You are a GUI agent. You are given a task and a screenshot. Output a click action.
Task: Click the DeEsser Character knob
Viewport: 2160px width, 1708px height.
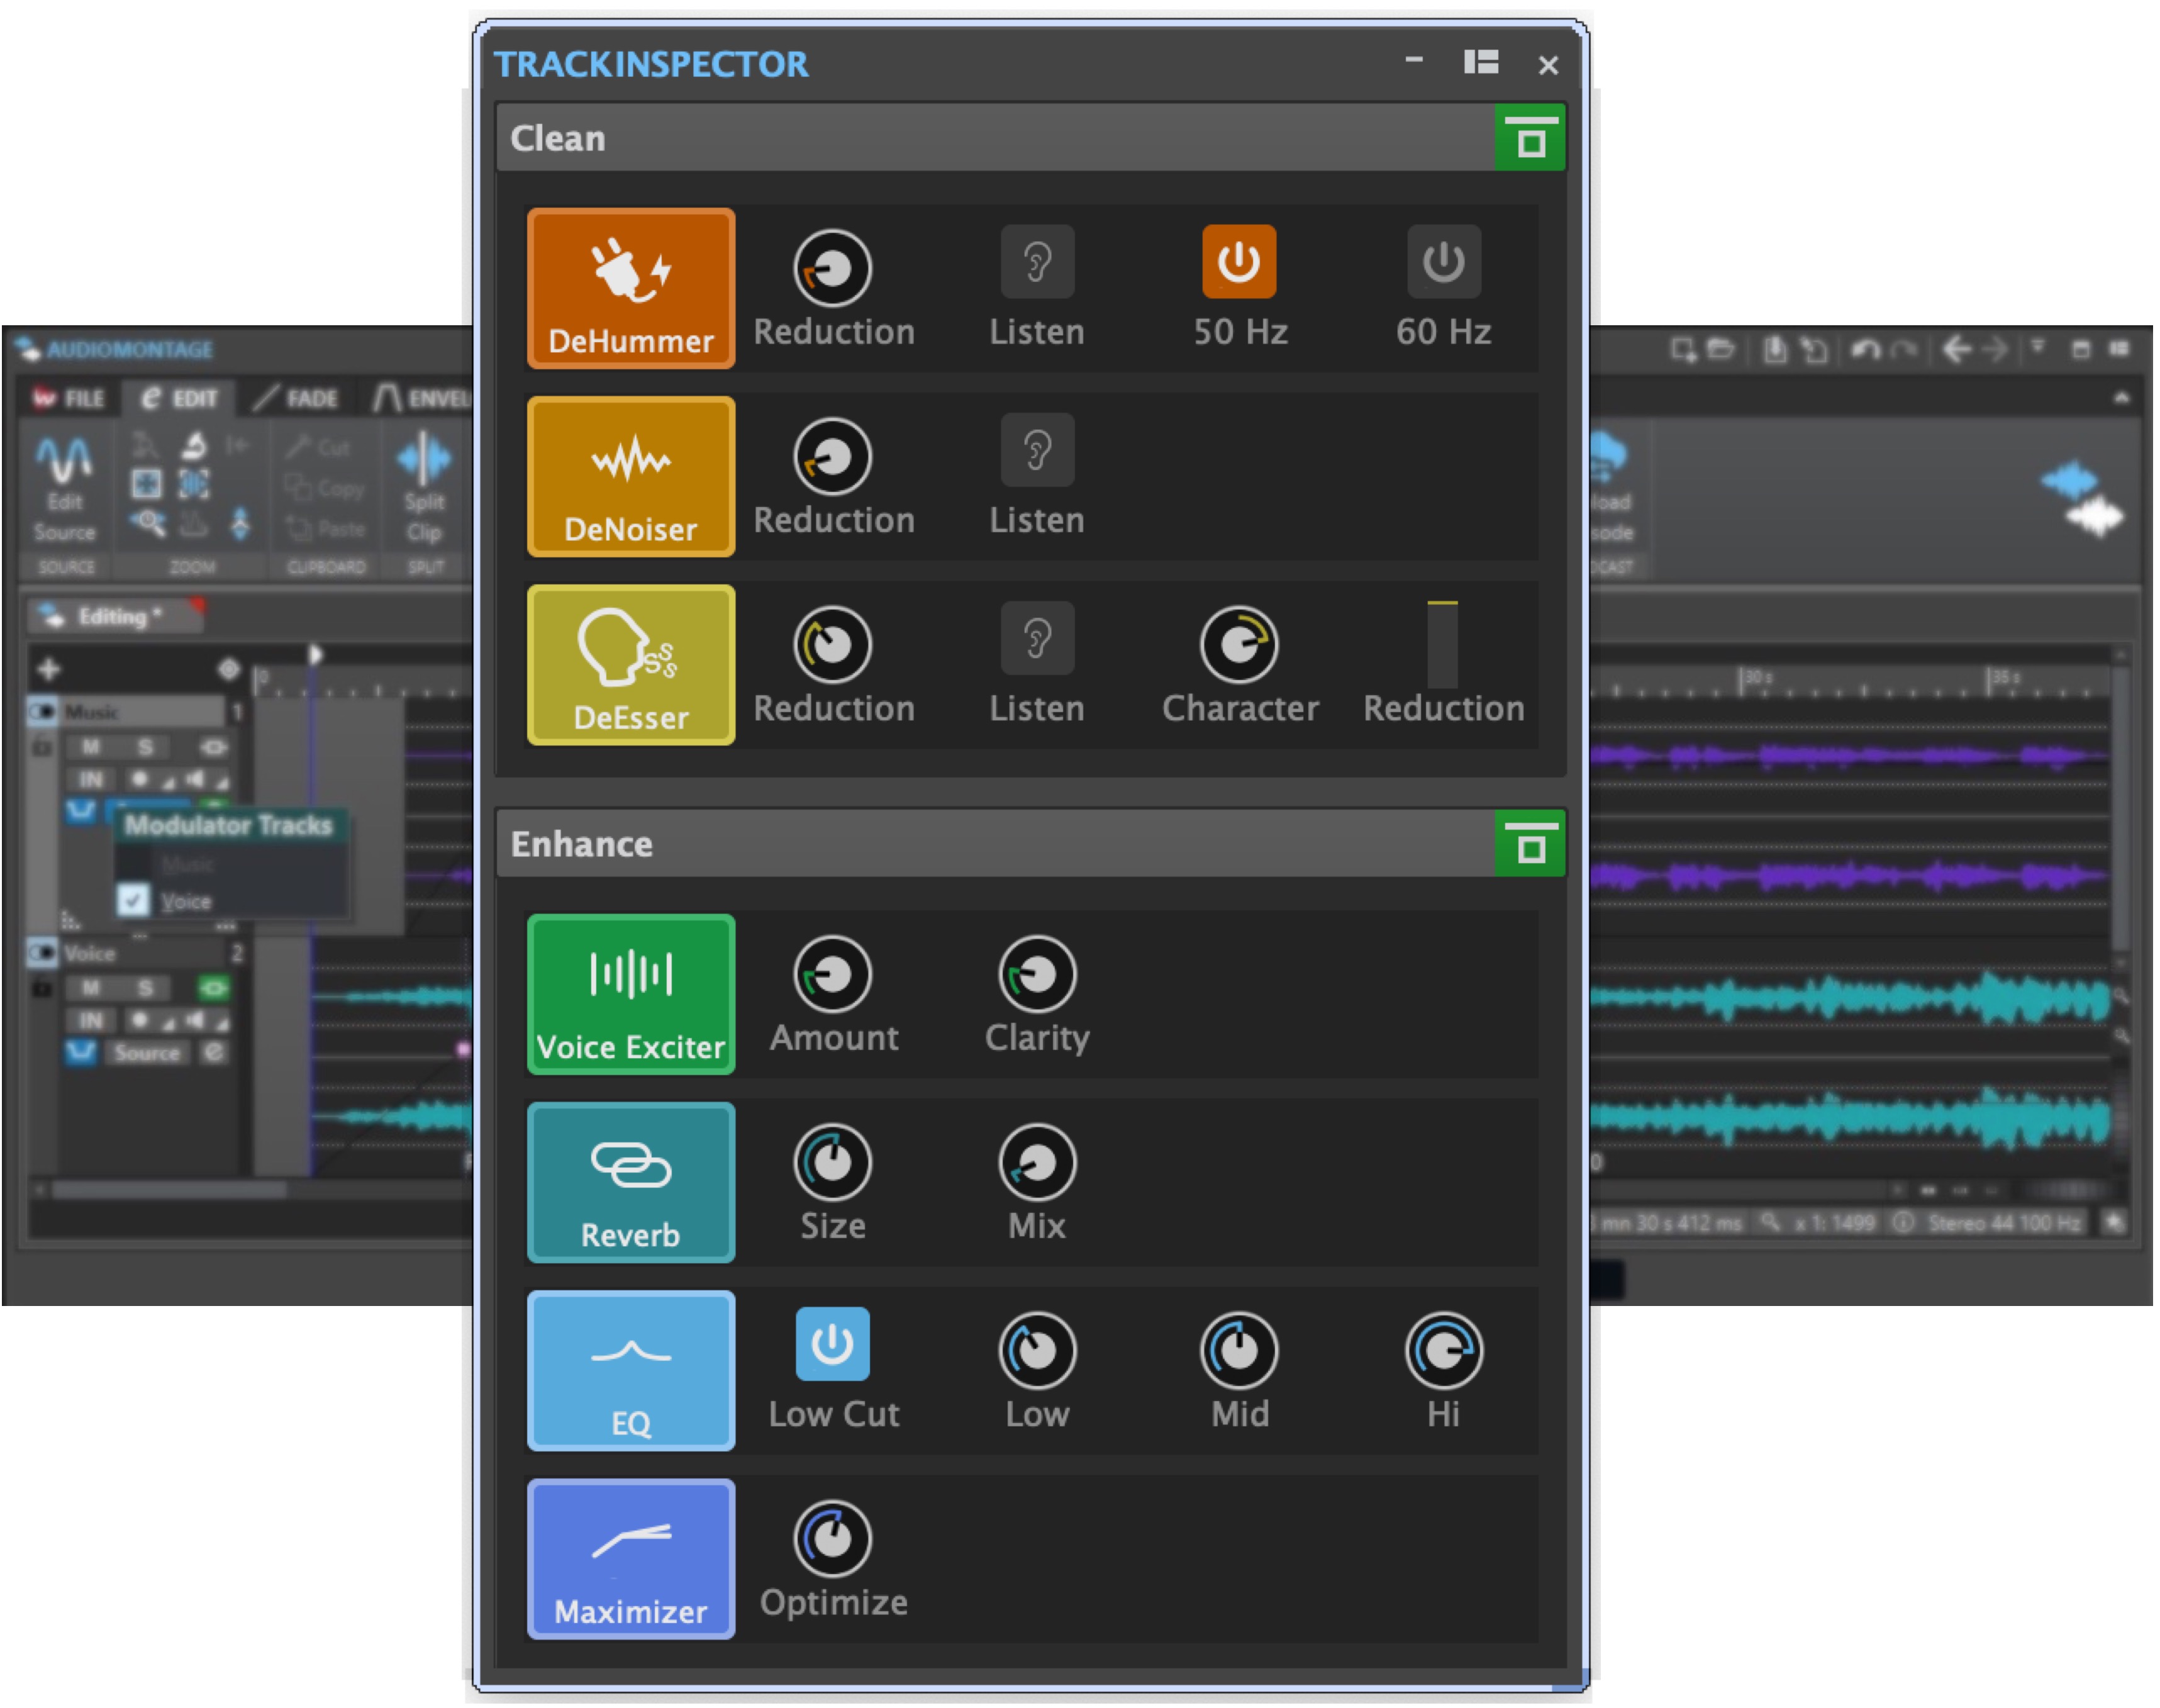tap(1239, 644)
